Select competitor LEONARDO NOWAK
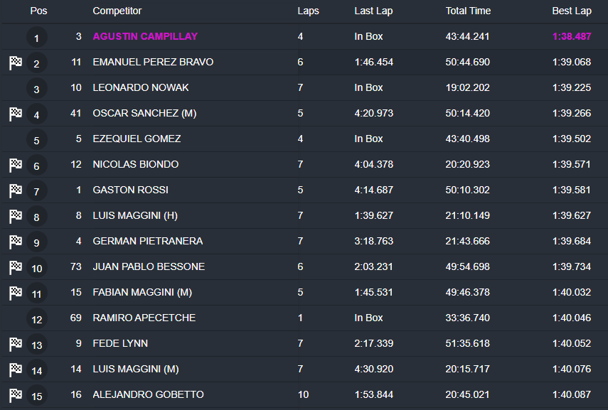This screenshot has height=410, width=608. pos(139,87)
